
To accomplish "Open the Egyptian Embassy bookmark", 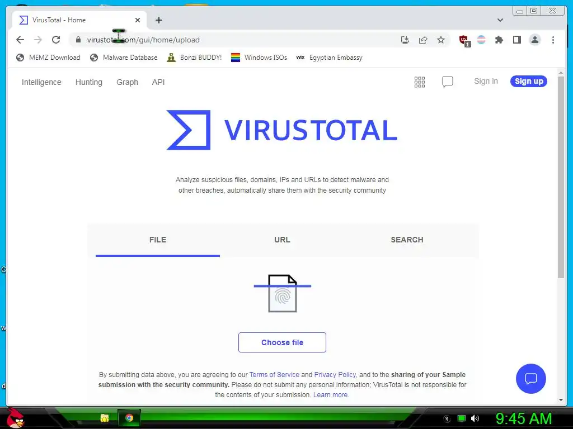I will 329,58.
